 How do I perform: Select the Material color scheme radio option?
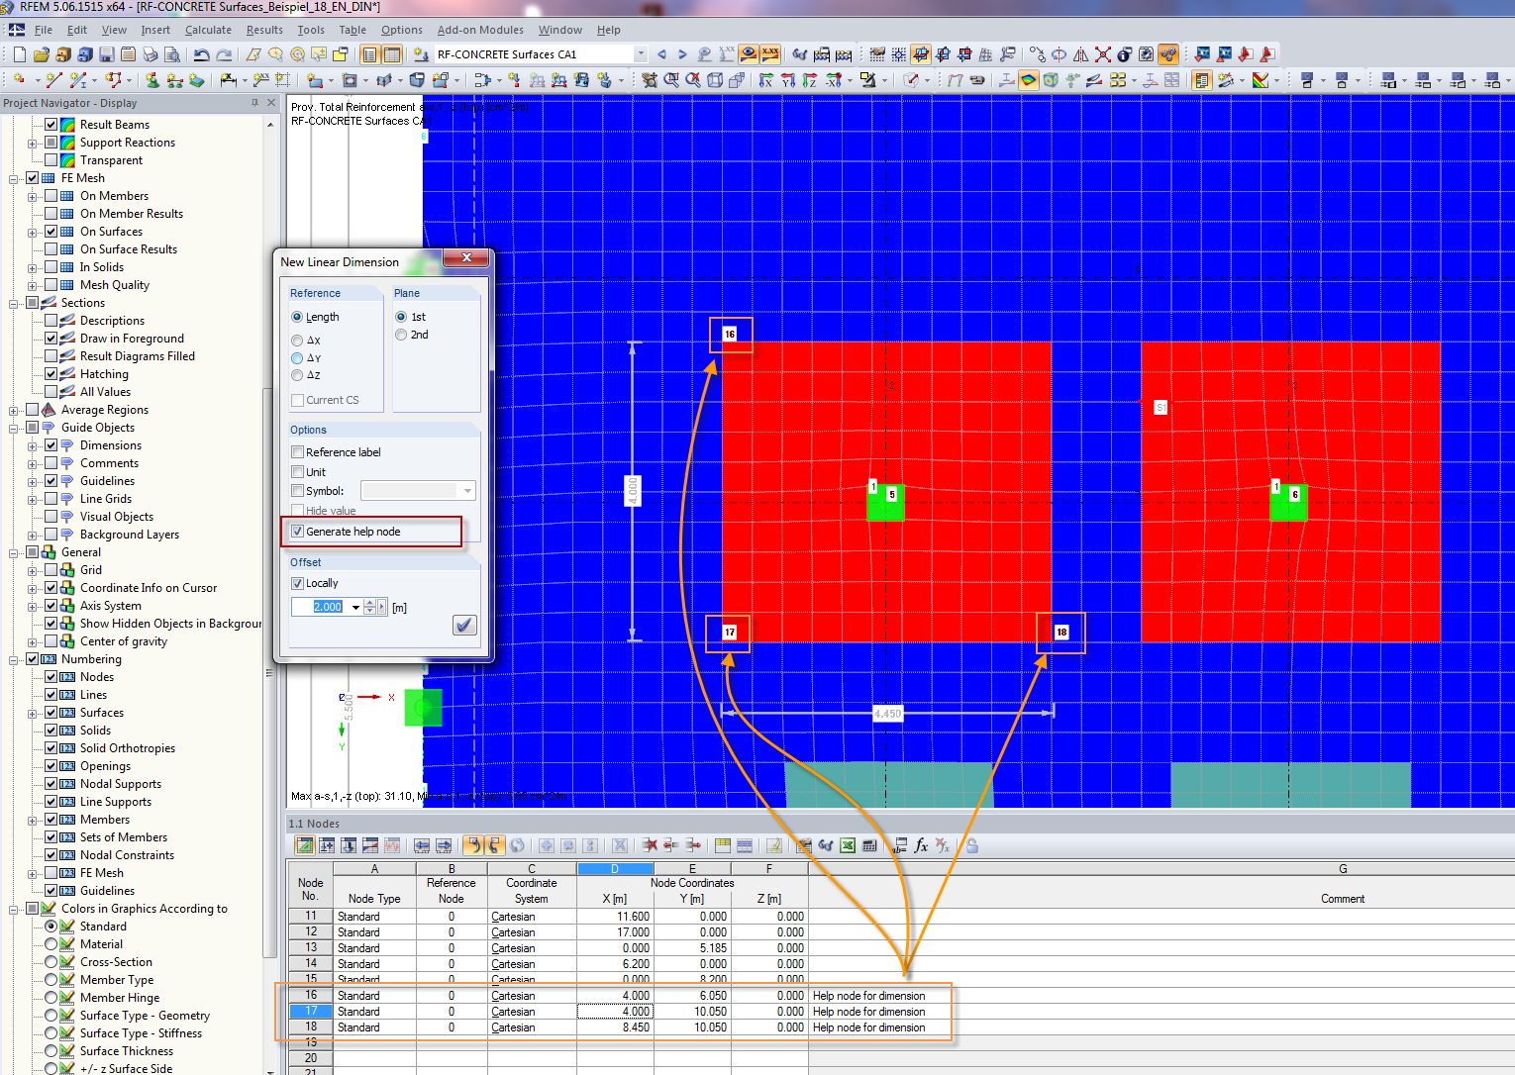point(50,943)
